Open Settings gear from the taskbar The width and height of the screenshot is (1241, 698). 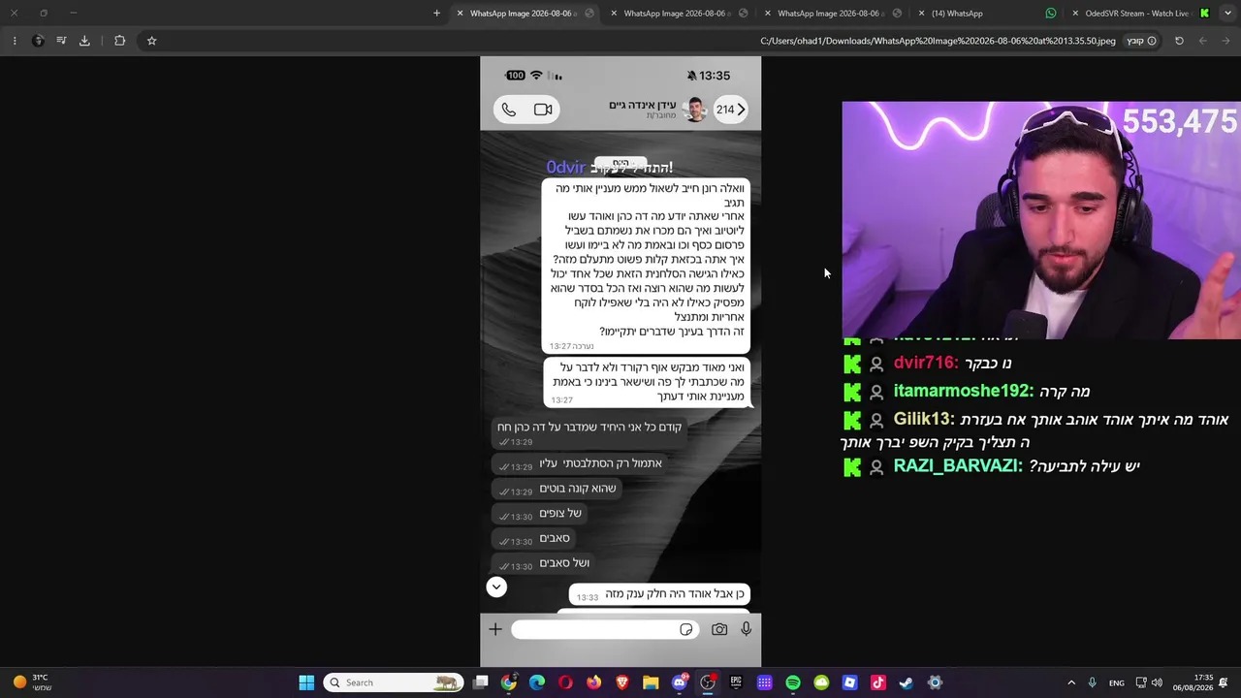935,682
